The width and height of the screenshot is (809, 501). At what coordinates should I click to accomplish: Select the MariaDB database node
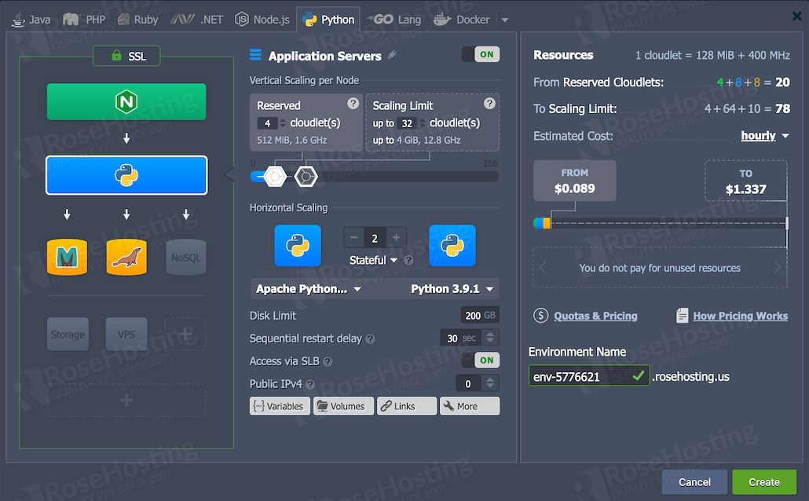(67, 257)
